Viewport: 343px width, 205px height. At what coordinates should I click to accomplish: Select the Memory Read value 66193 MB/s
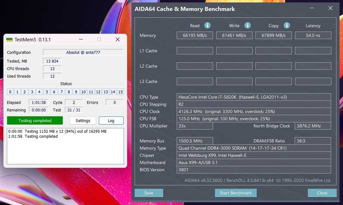[195, 35]
